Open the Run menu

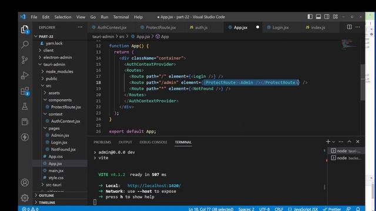(x=105, y=17)
